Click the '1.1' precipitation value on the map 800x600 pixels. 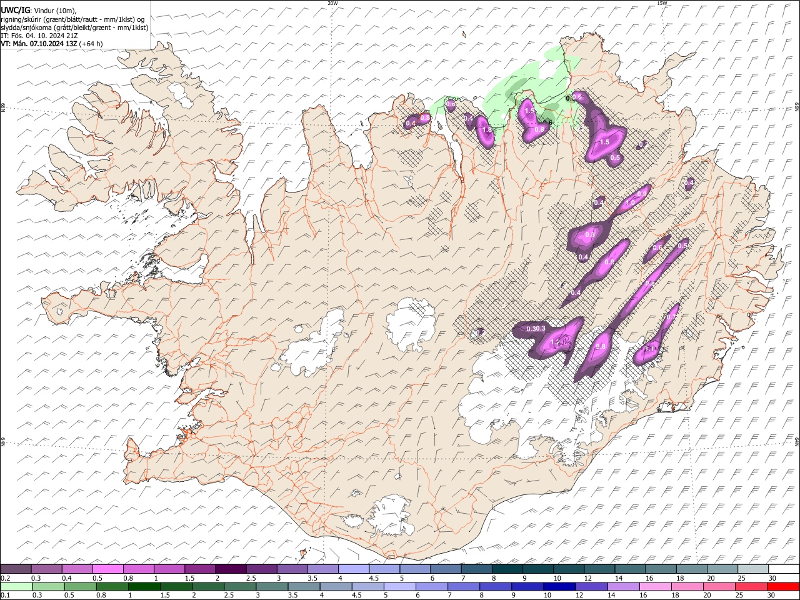click(651, 348)
